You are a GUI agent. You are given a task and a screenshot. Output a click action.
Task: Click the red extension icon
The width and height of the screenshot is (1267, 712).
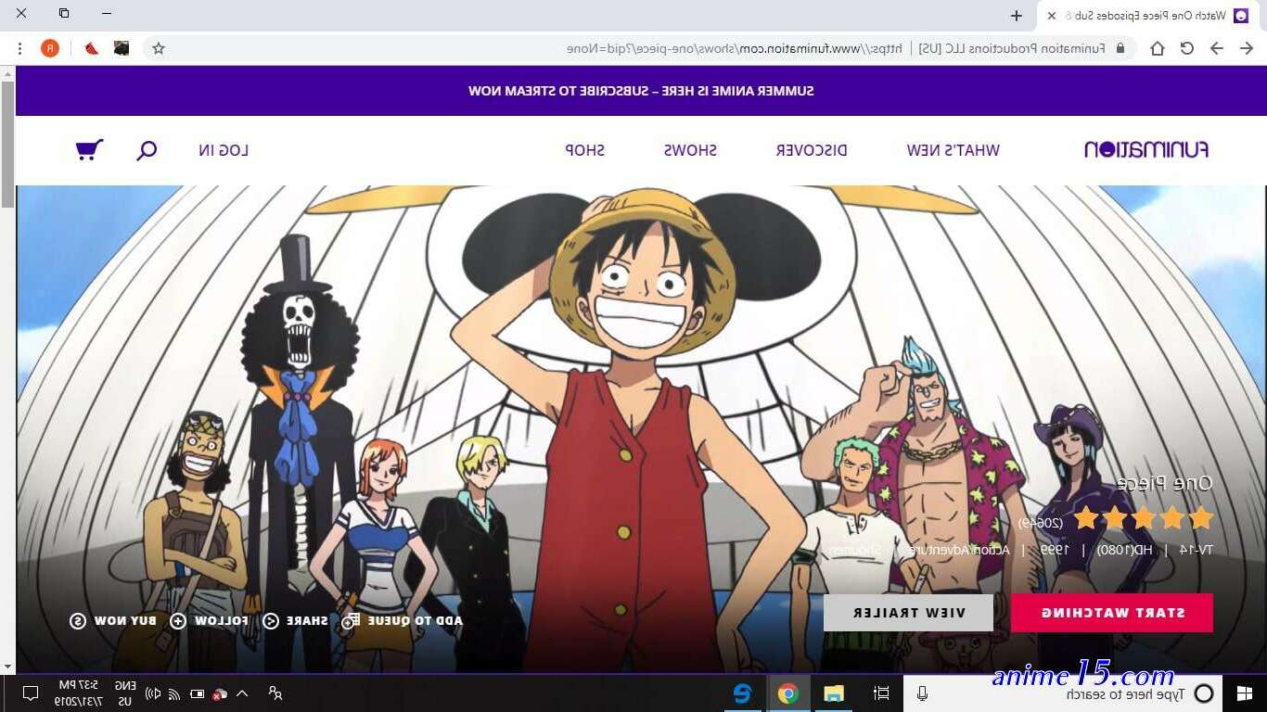point(91,48)
